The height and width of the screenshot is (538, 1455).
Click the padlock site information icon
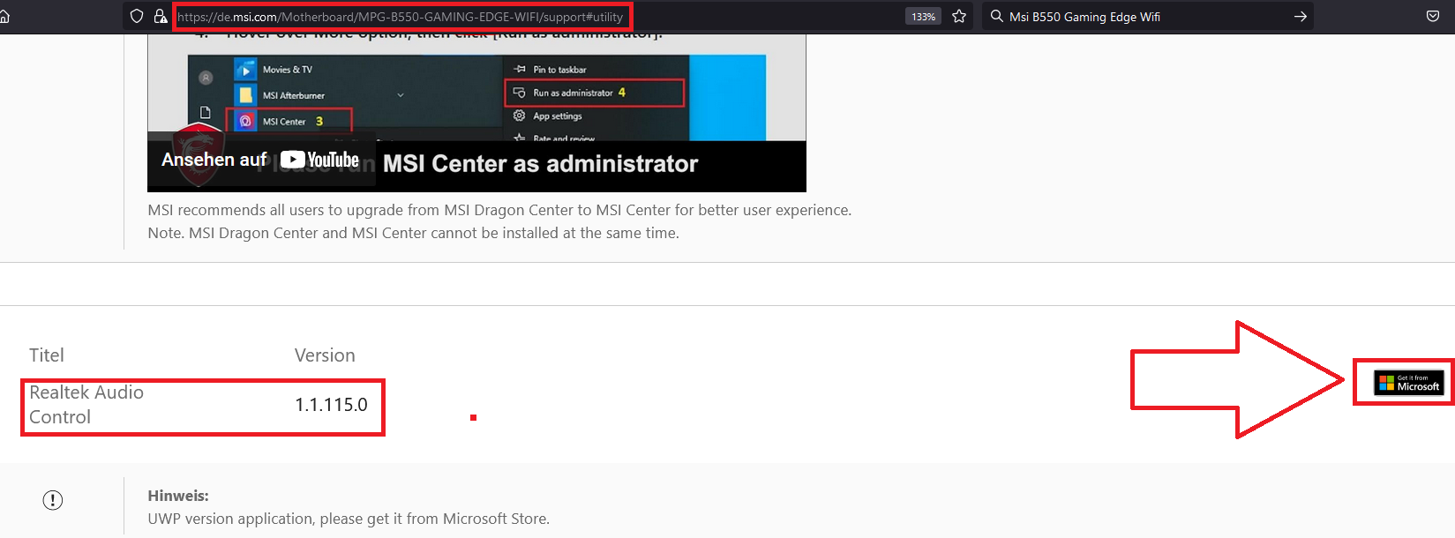(x=161, y=16)
